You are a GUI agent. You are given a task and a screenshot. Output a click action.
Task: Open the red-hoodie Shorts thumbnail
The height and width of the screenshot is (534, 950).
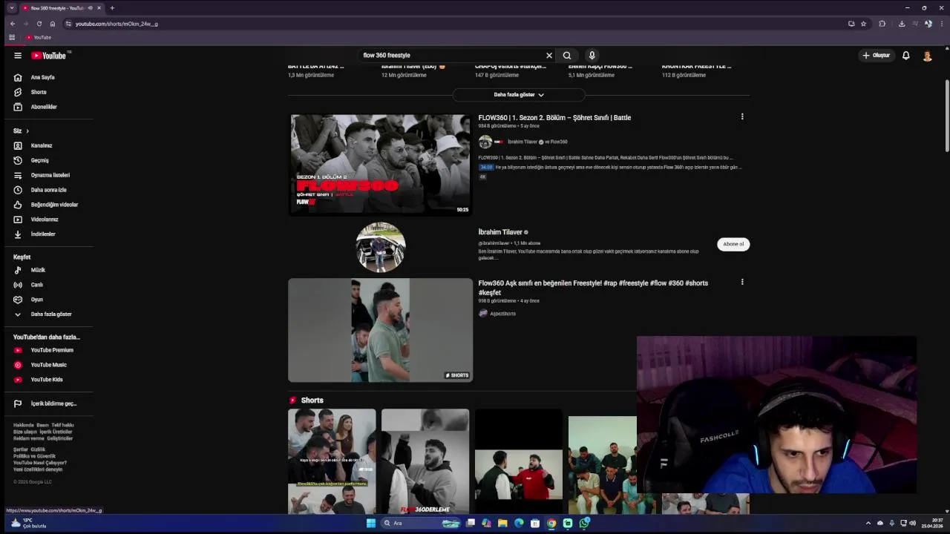click(x=519, y=461)
